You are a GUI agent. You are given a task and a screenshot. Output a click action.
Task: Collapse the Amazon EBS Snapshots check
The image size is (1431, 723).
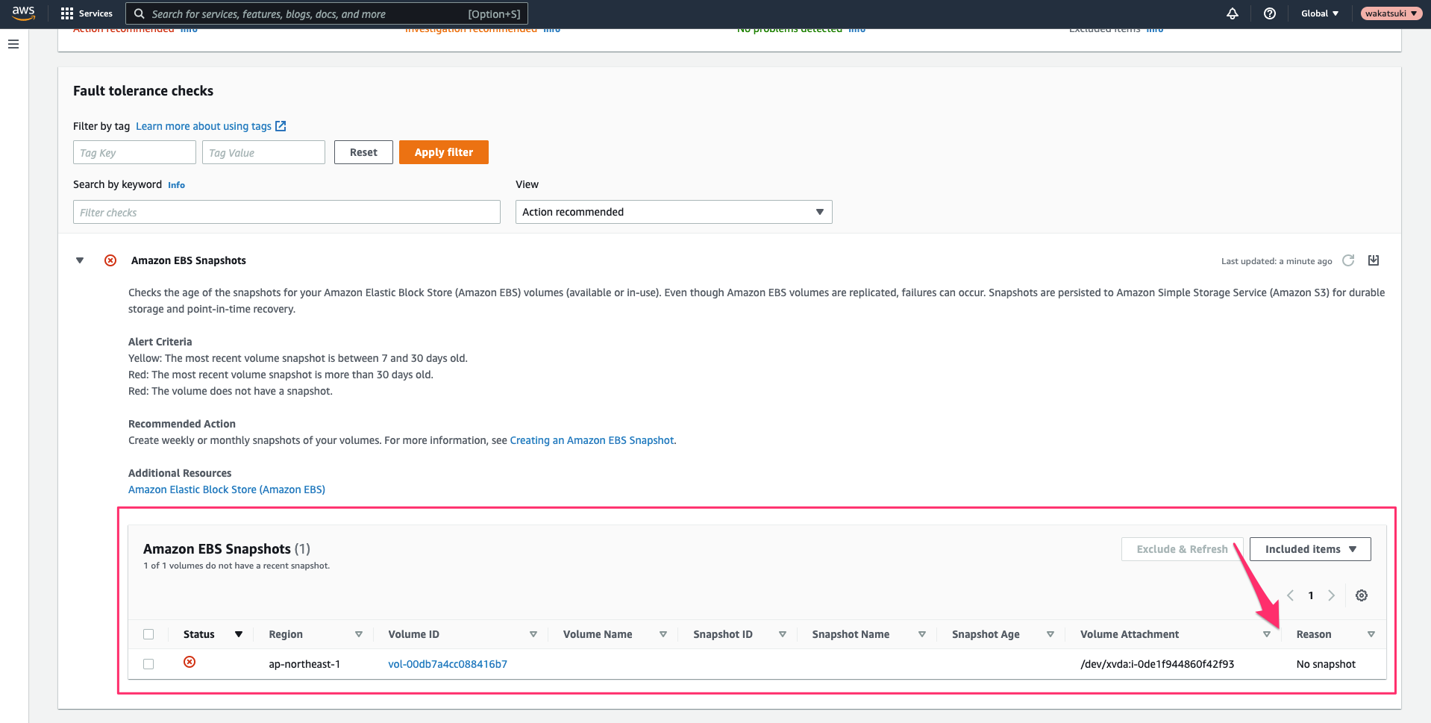click(x=80, y=260)
